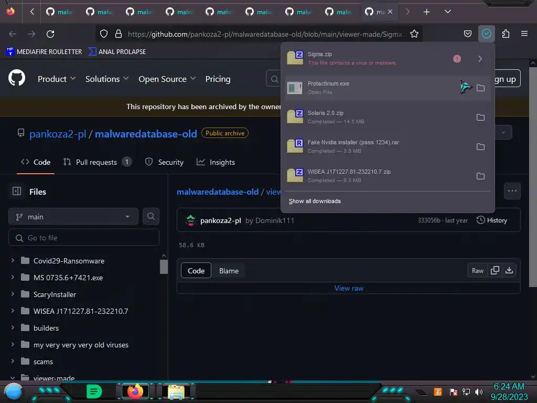Open the Pricing link
This screenshot has width=537, height=403.
tap(218, 79)
